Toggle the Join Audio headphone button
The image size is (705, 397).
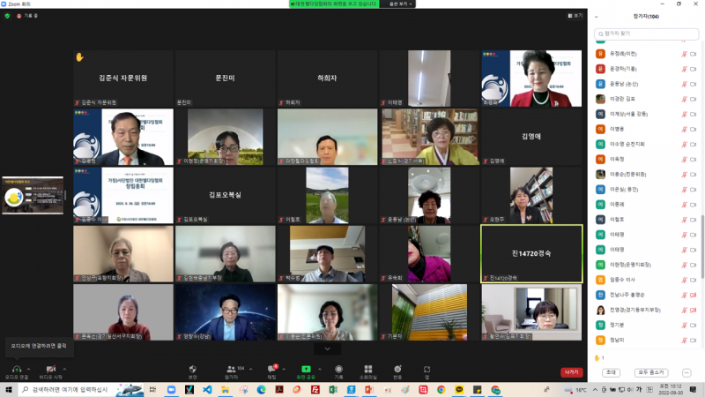coord(17,369)
